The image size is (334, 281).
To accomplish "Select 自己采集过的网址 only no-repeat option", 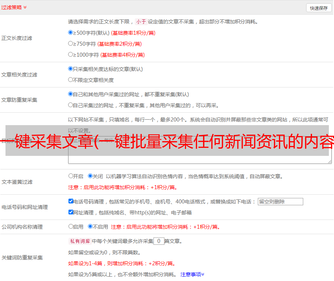I will click(x=71, y=105).
